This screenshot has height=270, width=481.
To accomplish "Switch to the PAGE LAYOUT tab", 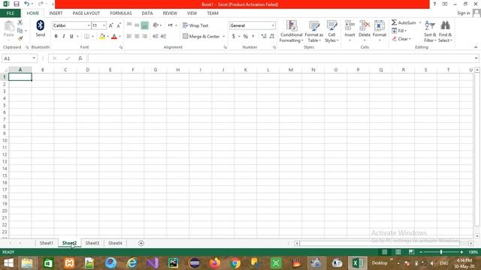I will [86, 13].
